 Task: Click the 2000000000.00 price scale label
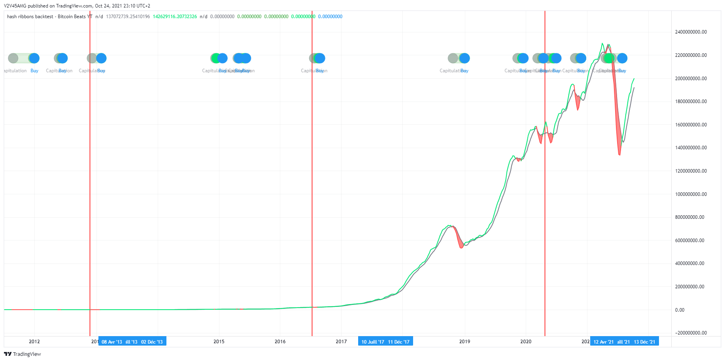point(691,78)
